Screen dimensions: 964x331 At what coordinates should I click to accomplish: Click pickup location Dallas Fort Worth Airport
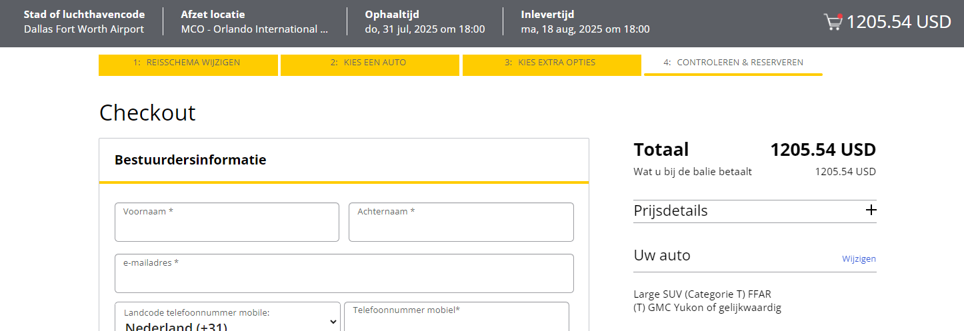pos(84,29)
